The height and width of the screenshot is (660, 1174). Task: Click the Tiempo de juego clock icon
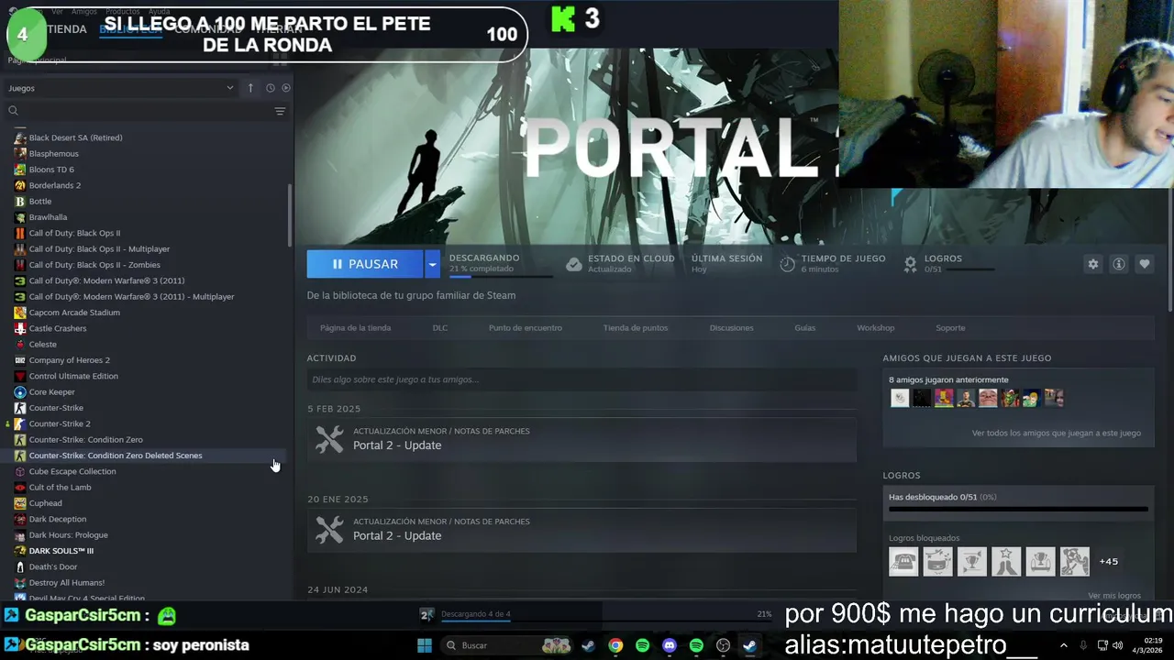tap(787, 264)
